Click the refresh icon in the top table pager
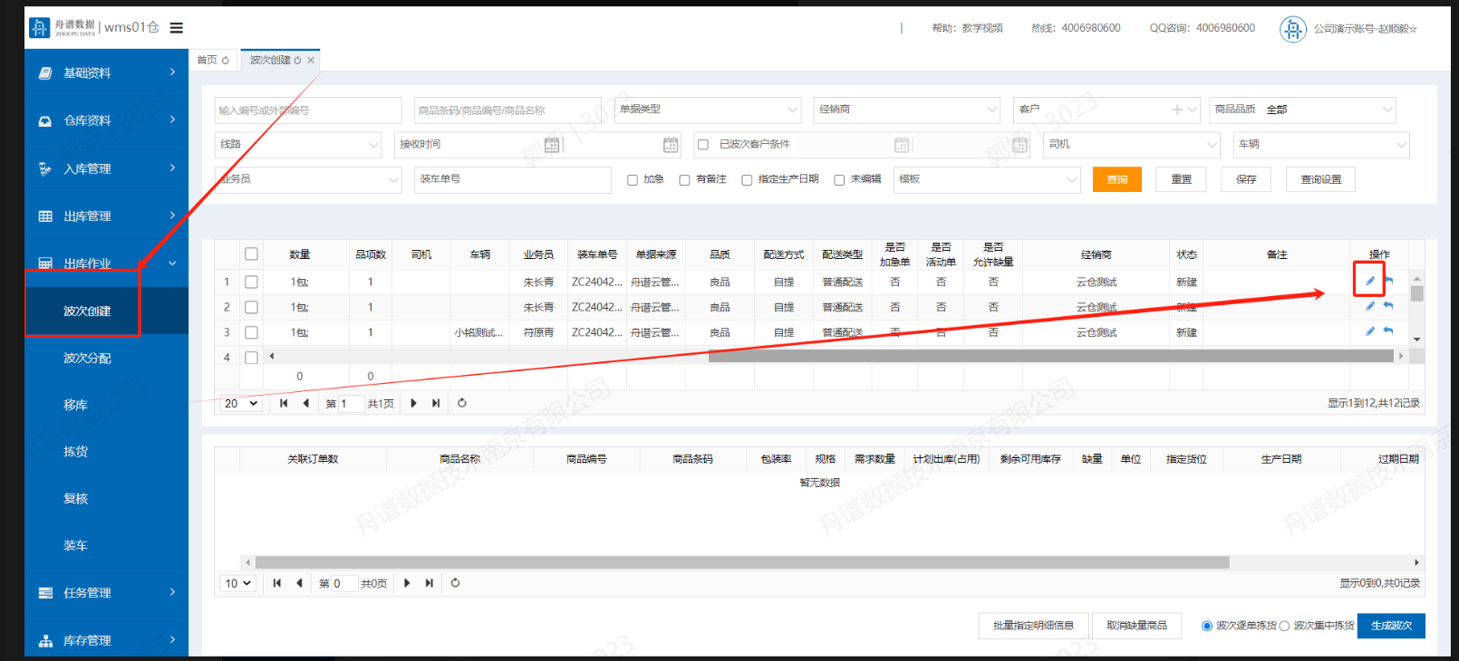This screenshot has height=661, width=1459. click(x=462, y=403)
